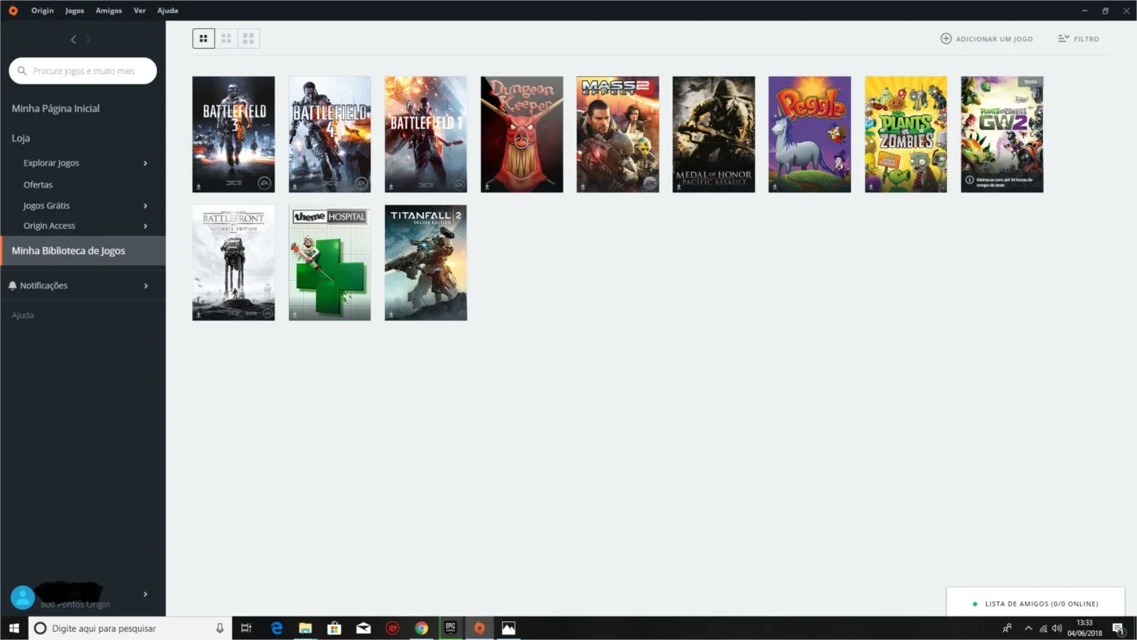Open the Ver menu

click(x=140, y=11)
